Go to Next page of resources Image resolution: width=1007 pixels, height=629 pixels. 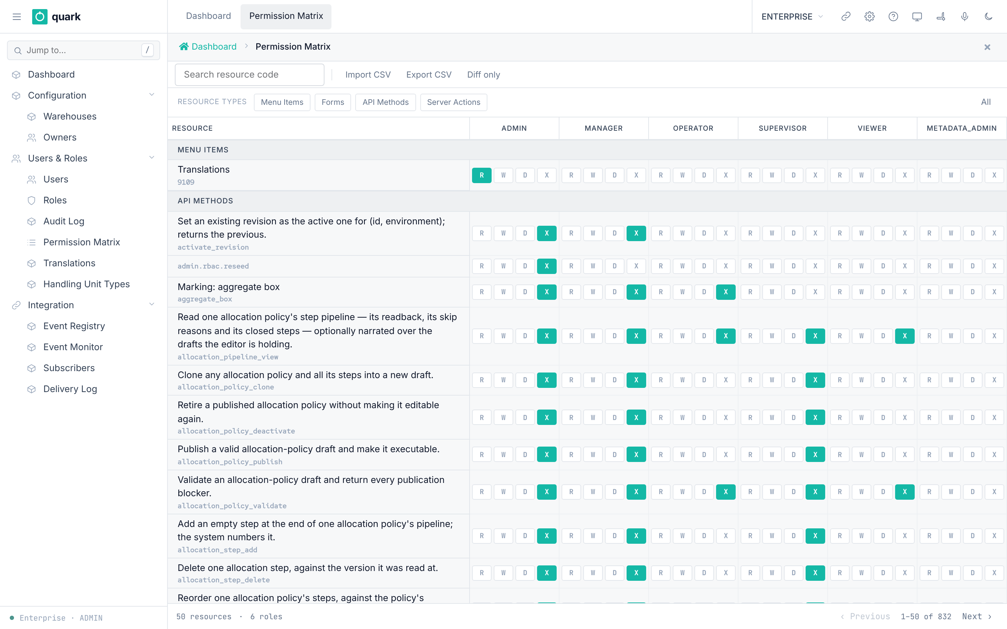coord(977,616)
